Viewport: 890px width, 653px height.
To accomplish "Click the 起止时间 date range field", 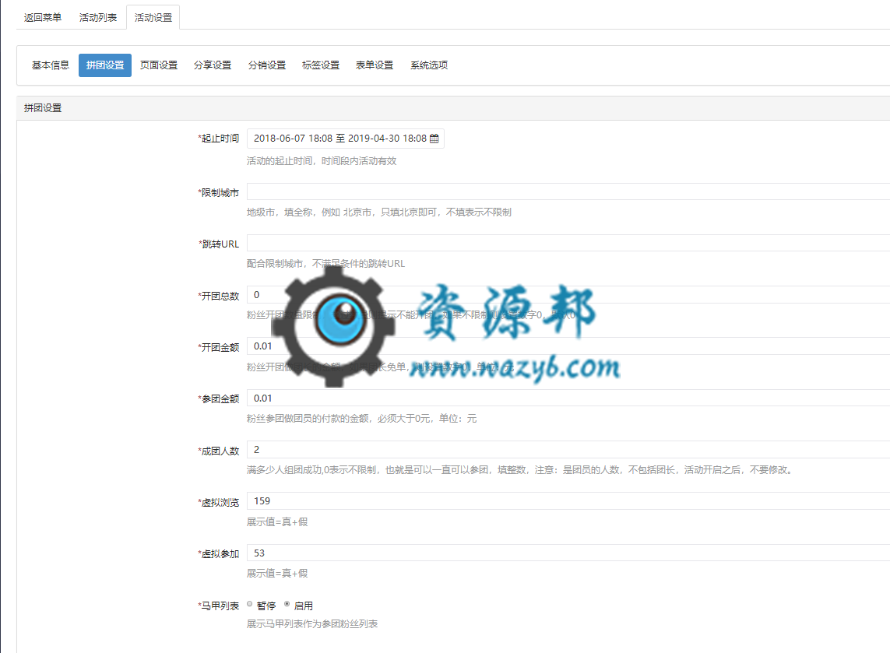I will (345, 139).
